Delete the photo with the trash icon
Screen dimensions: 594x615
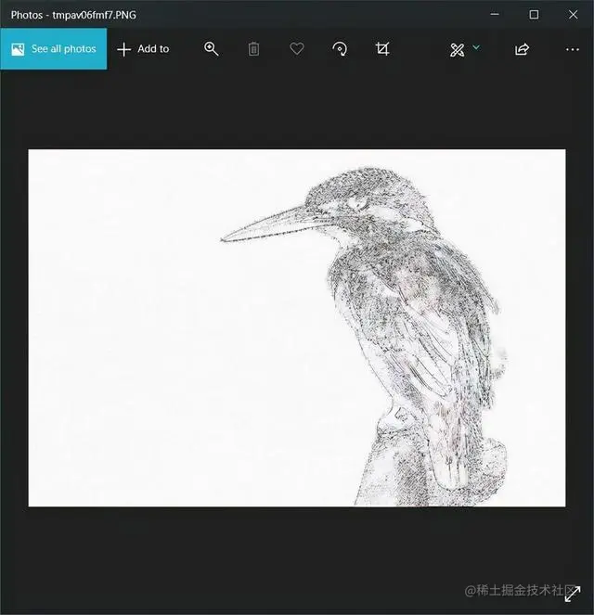pyautogui.click(x=253, y=49)
